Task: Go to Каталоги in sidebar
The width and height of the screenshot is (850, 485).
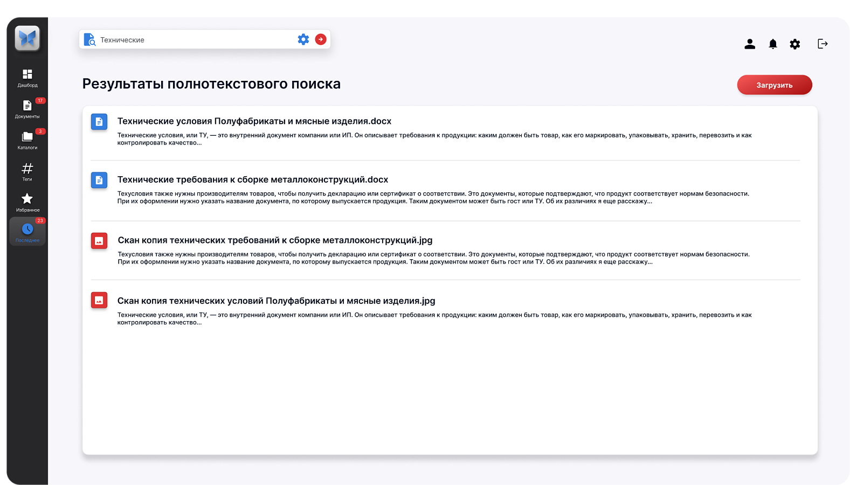Action: (x=27, y=140)
